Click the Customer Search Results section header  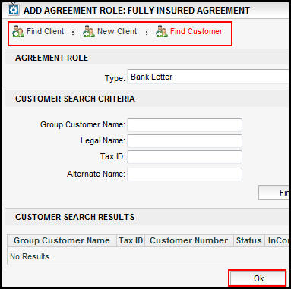(75, 217)
